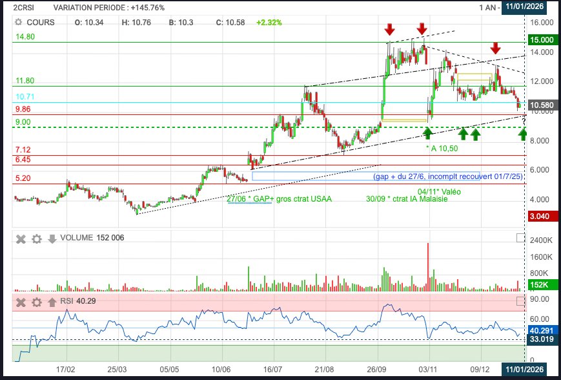Image resolution: width=561 pixels, height=380 pixels.
Task: Select the 5.20 red level label
Action: pos(23,178)
